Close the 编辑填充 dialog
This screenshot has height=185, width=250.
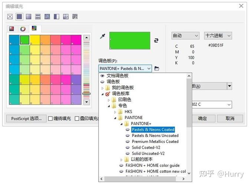click(x=241, y=6)
